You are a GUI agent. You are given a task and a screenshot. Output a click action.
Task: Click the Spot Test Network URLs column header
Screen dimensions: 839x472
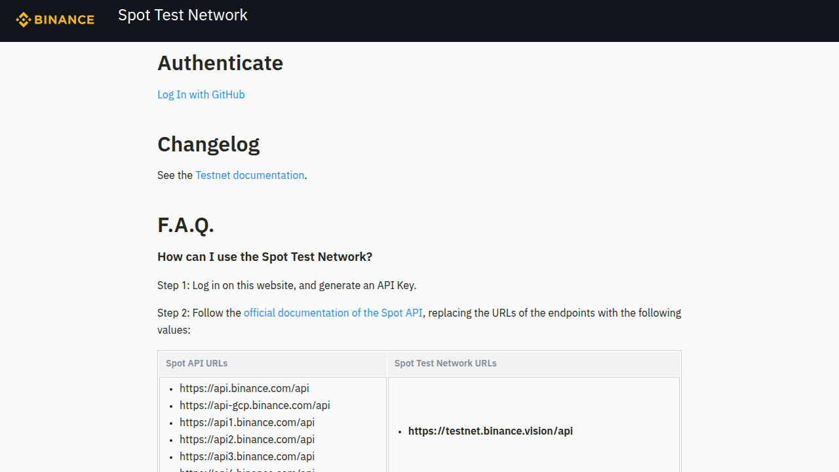(445, 363)
